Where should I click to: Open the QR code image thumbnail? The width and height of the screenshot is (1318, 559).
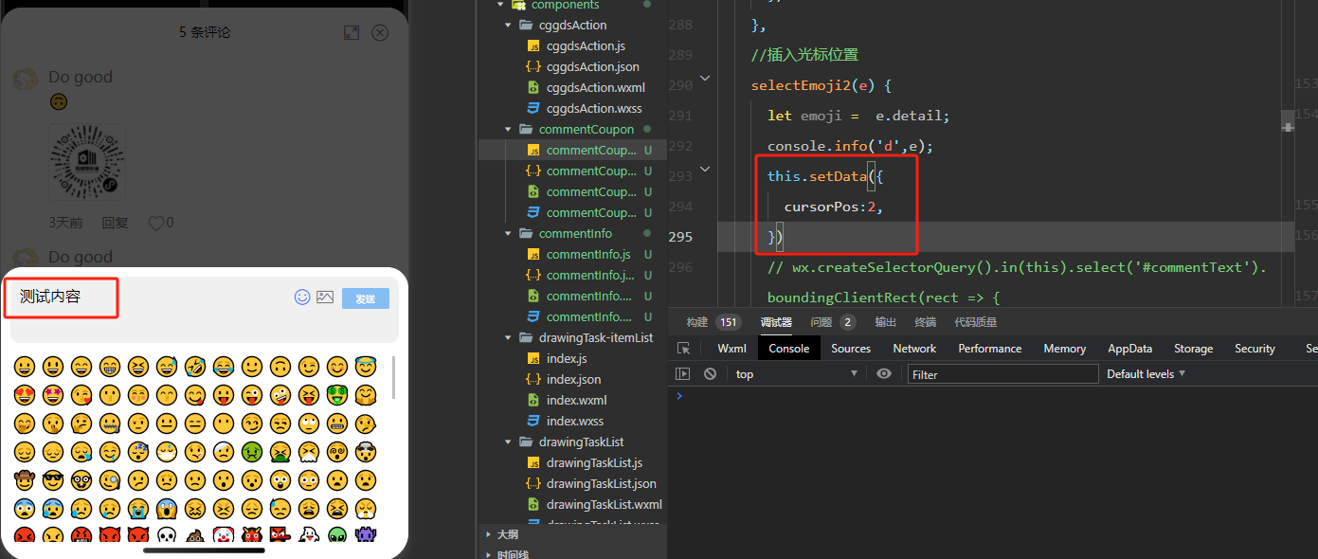pyautogui.click(x=87, y=160)
